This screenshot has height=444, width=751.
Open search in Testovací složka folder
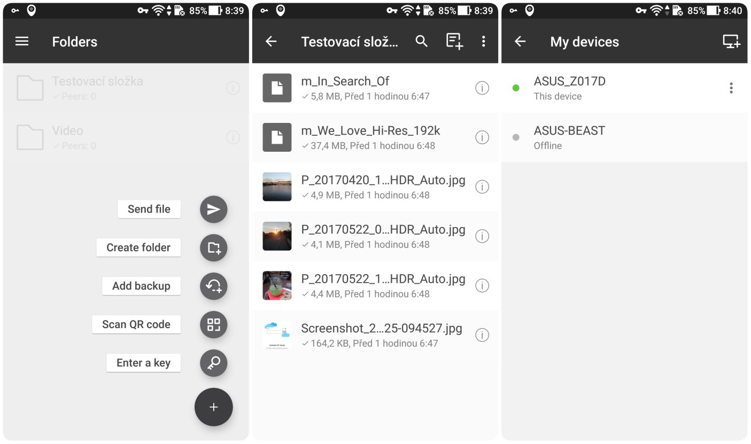coord(421,42)
